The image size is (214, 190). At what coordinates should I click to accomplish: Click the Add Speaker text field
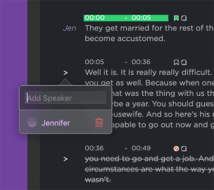[x=66, y=98]
